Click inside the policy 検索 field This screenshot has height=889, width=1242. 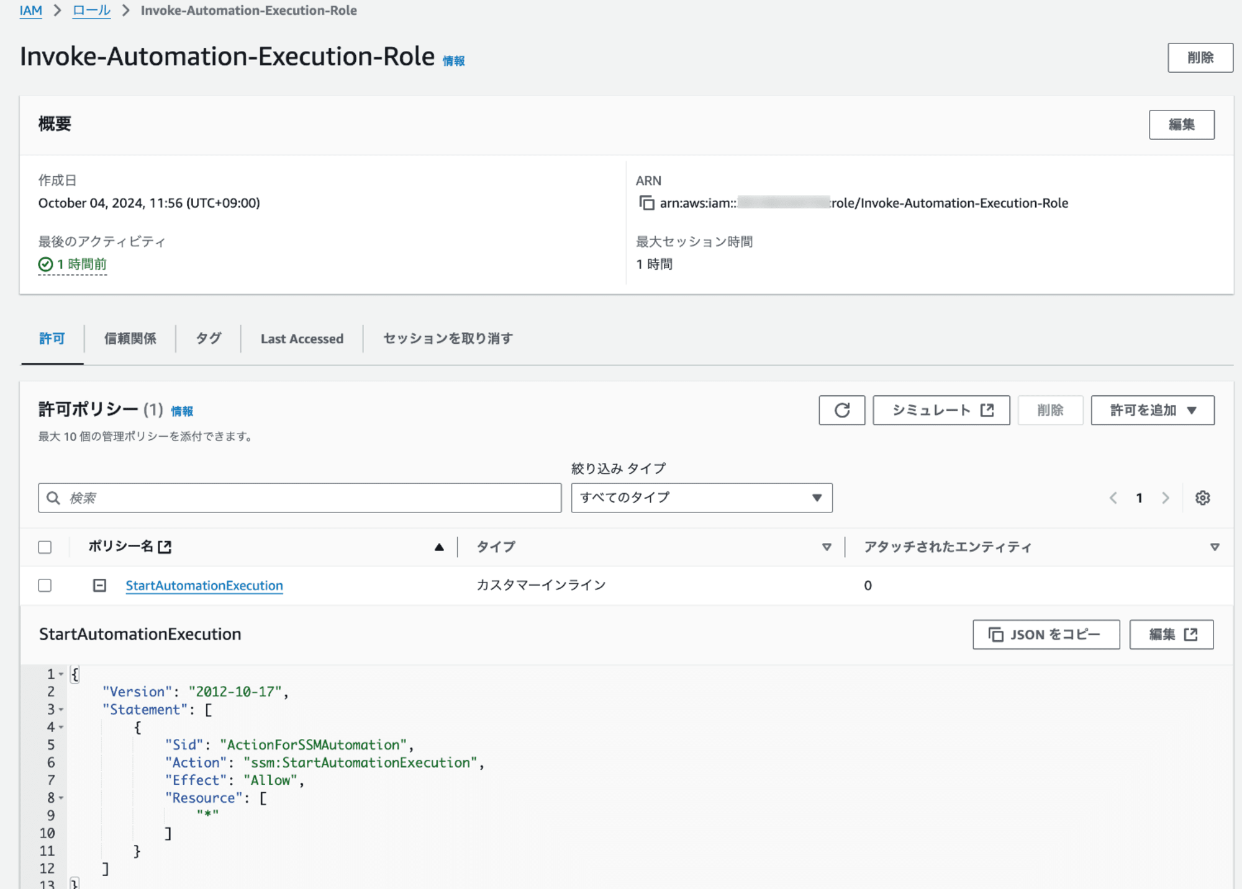(x=299, y=498)
